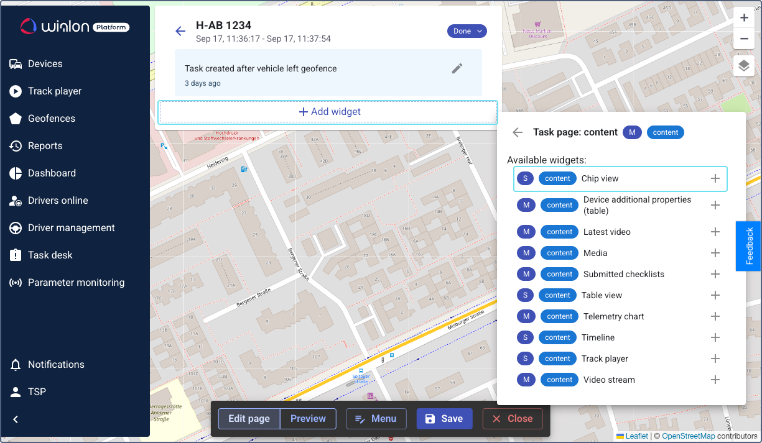Viewport: 762px width, 443px height.
Task: Click the back arrow beside H-AB 1234
Action: pyautogui.click(x=180, y=31)
